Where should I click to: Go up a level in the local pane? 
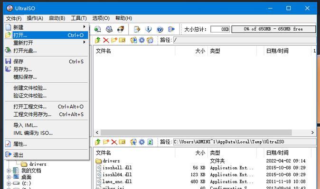pyautogui.click(x=97, y=142)
